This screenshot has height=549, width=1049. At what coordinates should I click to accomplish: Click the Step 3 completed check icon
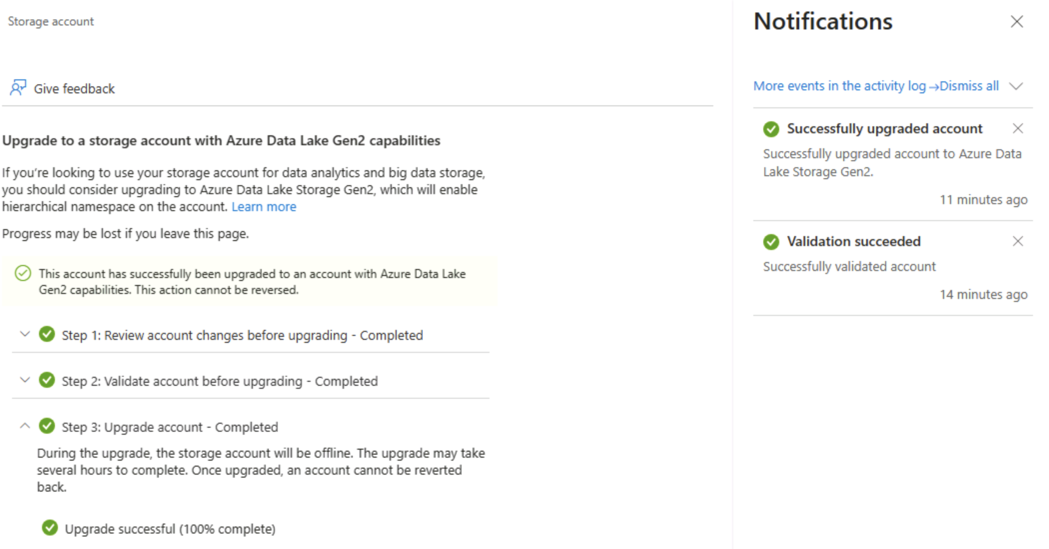point(47,426)
